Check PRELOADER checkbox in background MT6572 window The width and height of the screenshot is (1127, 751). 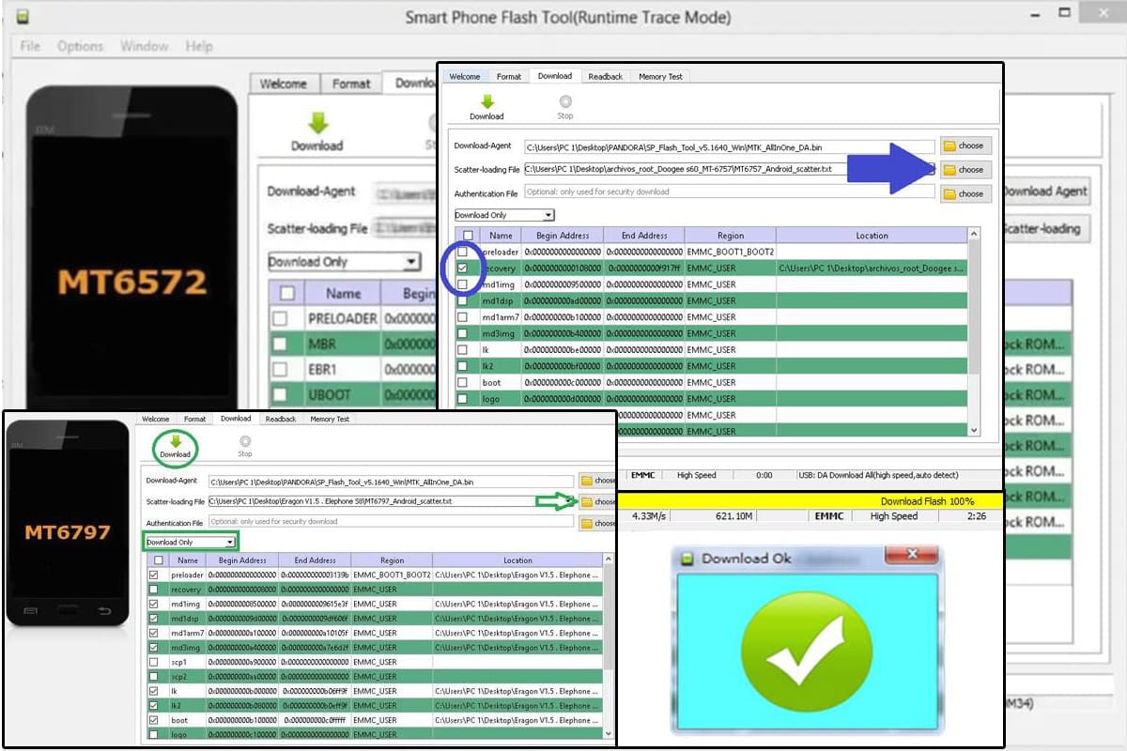click(280, 319)
